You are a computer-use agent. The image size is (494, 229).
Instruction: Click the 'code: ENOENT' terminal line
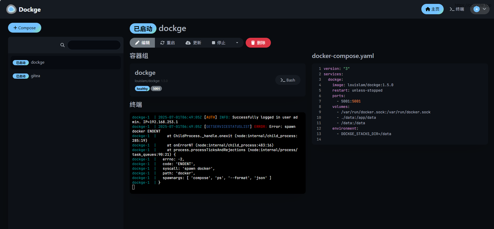pyautogui.click(x=163, y=164)
